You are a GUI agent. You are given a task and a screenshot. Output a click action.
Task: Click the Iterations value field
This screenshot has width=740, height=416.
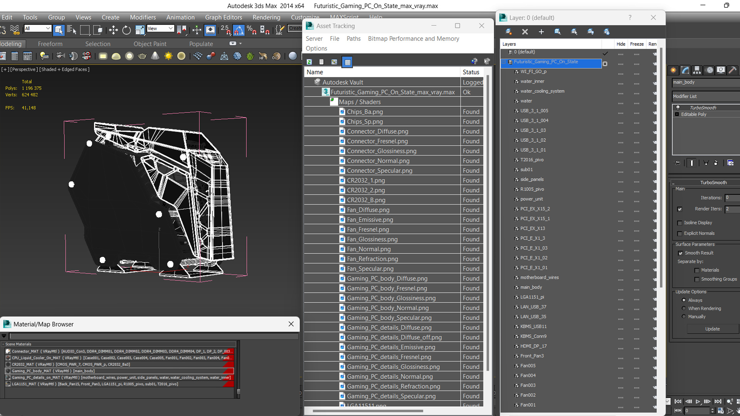732,198
